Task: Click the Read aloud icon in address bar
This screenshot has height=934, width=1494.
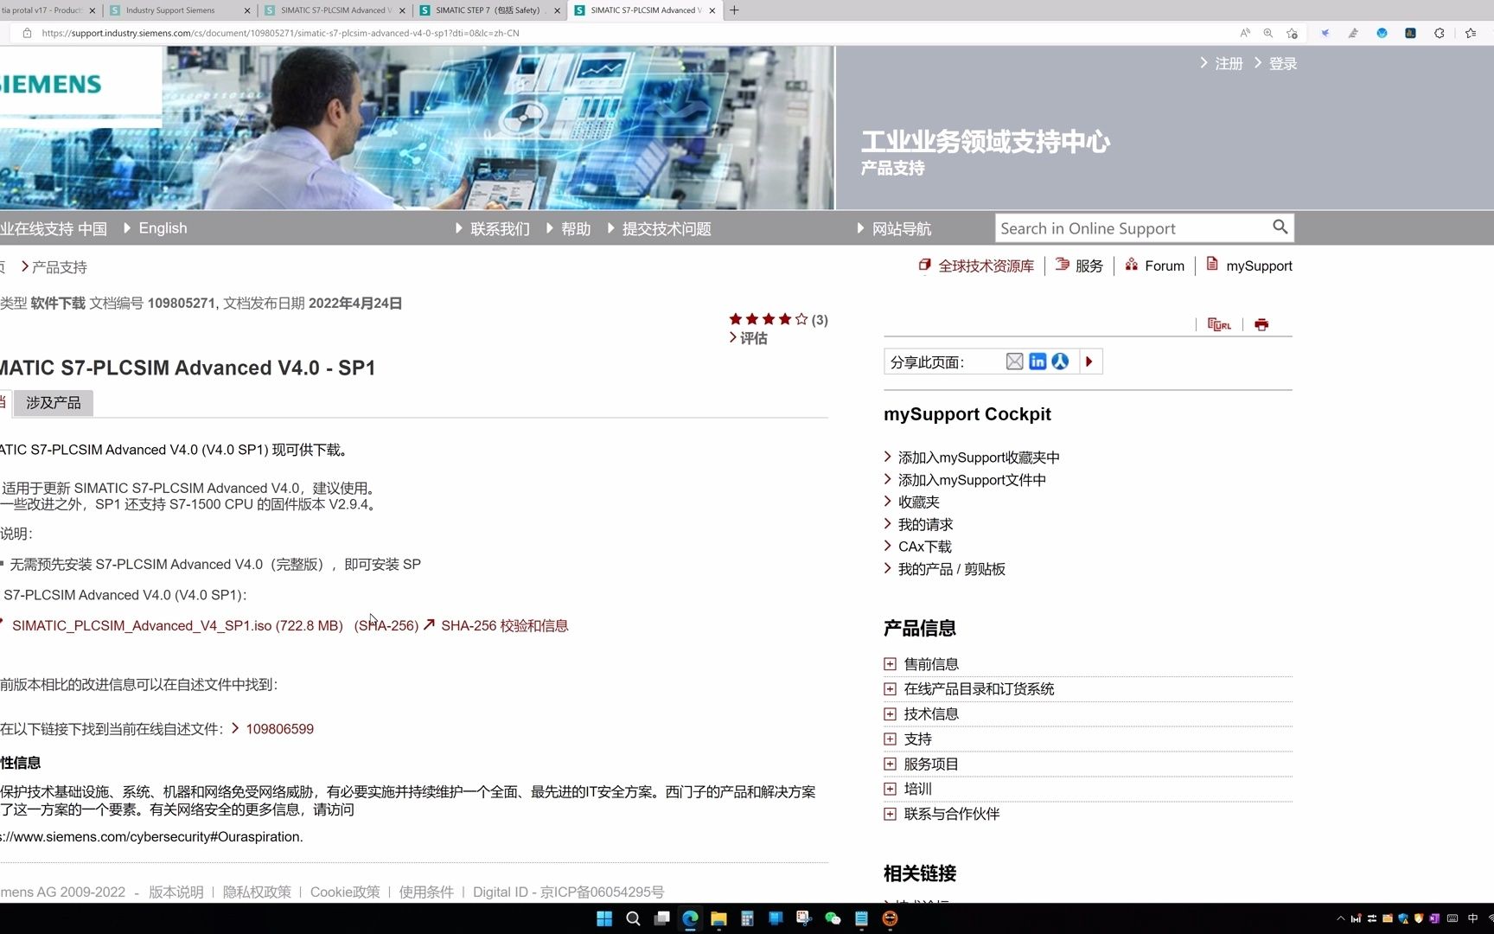Action: (x=1245, y=33)
